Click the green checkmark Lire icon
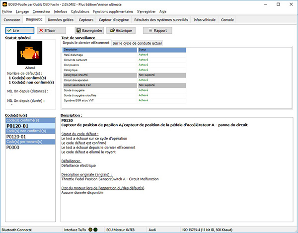298x233 pixels. tap(9, 30)
